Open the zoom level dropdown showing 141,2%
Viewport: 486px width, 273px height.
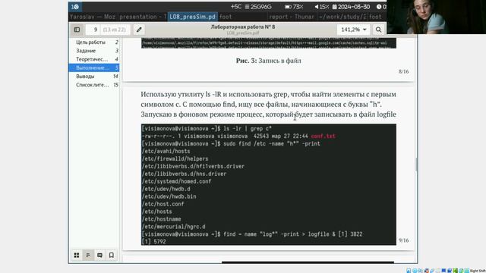(353, 30)
